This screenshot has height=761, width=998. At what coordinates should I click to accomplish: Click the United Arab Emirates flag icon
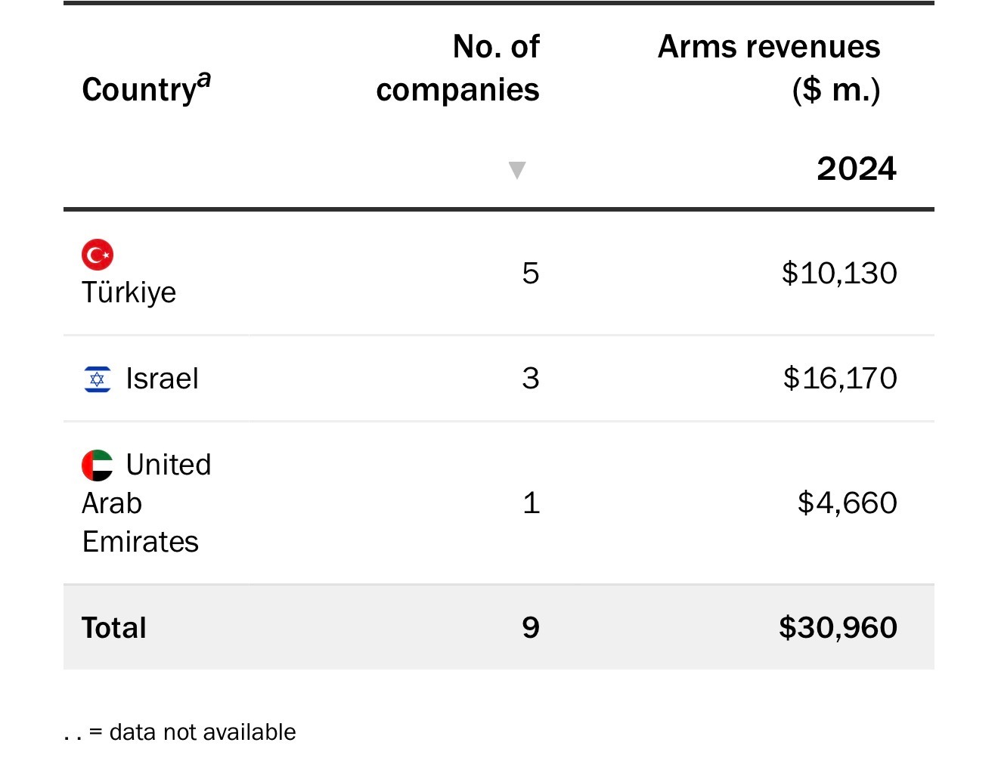[98, 466]
